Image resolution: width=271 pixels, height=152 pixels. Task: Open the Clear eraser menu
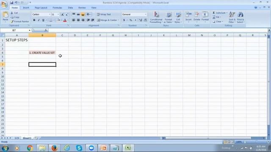click(218, 22)
